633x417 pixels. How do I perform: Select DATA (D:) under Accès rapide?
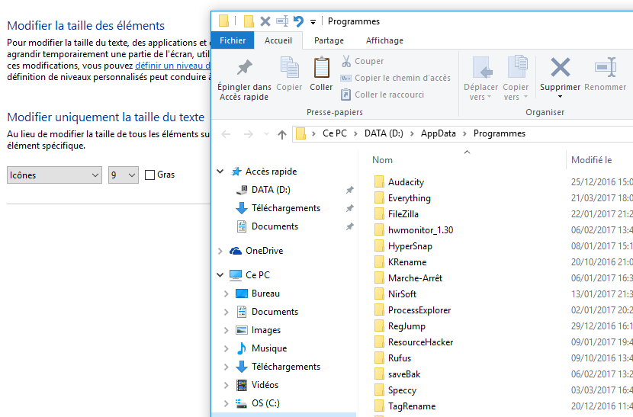(x=271, y=190)
